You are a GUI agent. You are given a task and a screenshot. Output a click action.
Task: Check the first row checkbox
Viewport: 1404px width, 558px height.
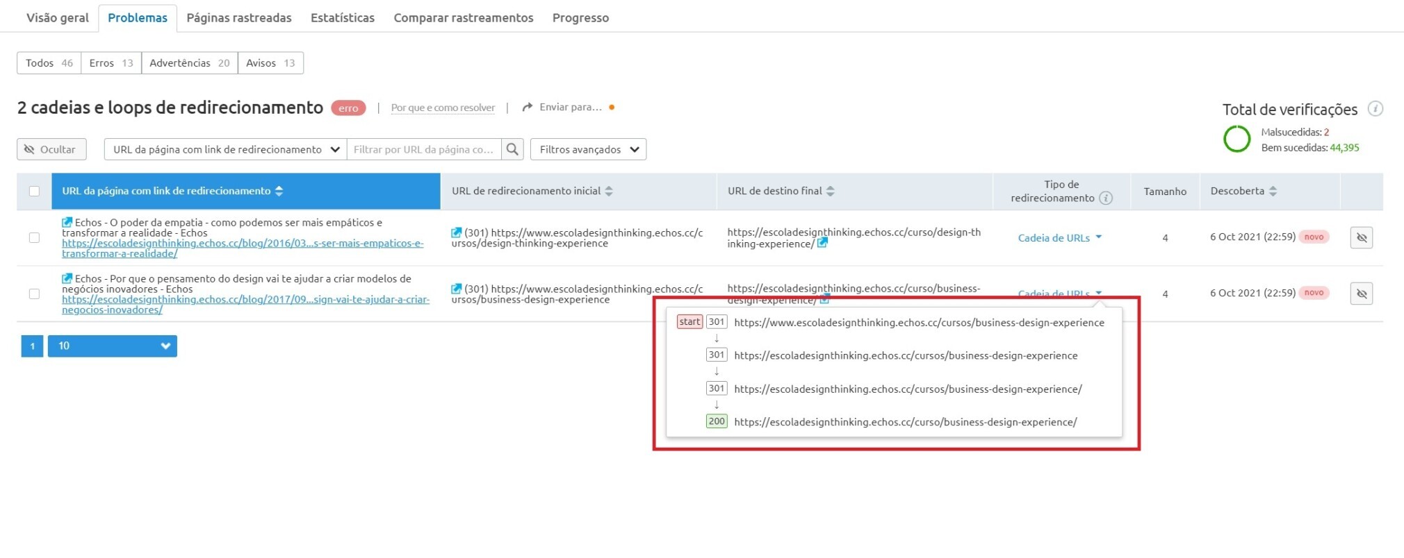[x=34, y=237]
